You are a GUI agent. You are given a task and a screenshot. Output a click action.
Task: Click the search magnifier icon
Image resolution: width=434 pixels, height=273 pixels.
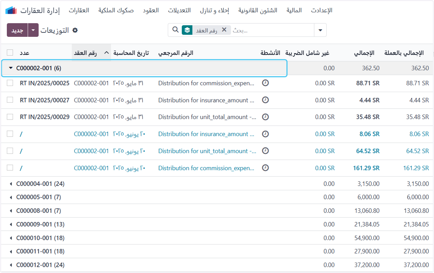[175, 30]
